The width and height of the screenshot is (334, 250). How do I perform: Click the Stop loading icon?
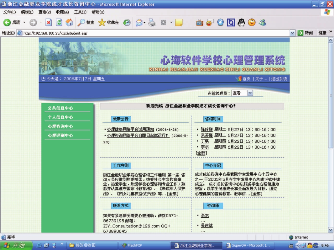(x=48, y=22)
